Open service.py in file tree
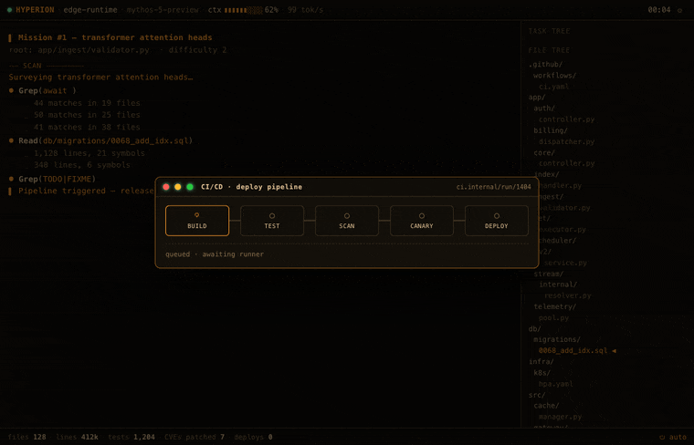This screenshot has height=445, width=694. click(x=565, y=263)
